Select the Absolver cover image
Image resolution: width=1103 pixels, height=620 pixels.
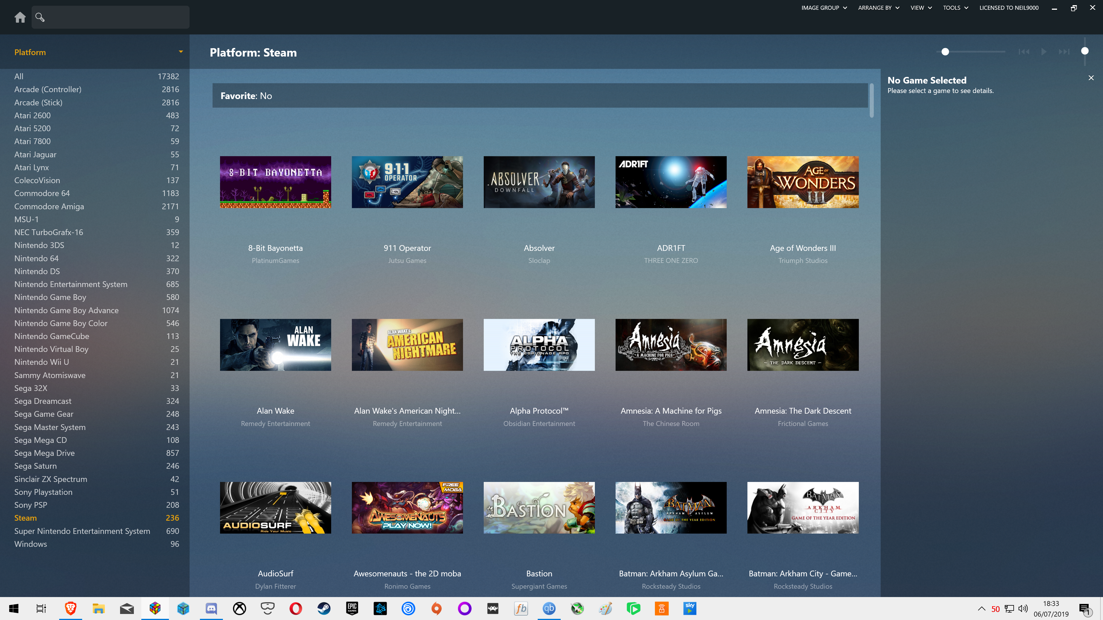coord(539,182)
